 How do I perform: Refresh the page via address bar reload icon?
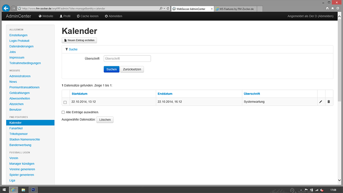(168, 8)
